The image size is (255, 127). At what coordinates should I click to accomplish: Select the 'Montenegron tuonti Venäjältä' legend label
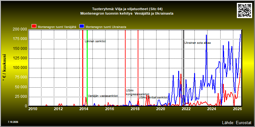[57, 27]
